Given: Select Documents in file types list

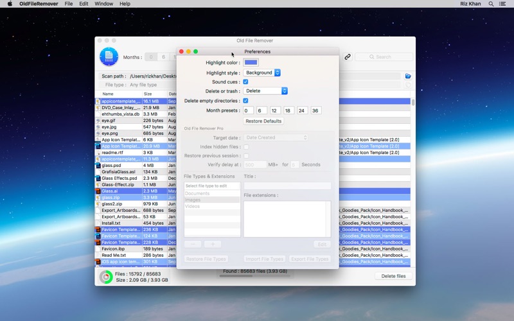Looking at the screenshot, I should (212, 194).
